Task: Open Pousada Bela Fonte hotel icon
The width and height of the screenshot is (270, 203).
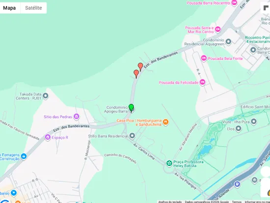Action: 204,58
